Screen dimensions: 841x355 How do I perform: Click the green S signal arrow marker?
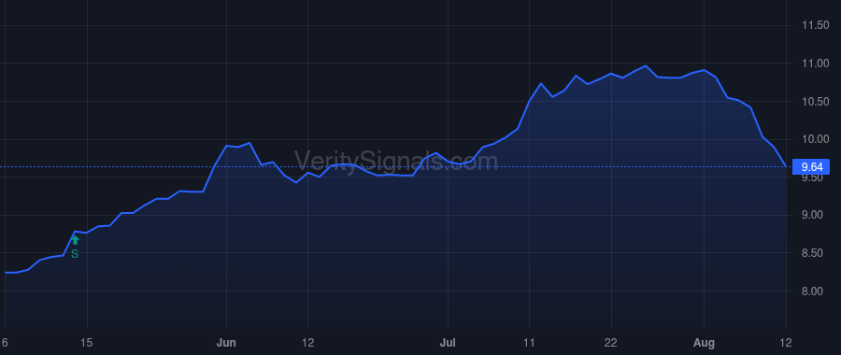tap(75, 240)
